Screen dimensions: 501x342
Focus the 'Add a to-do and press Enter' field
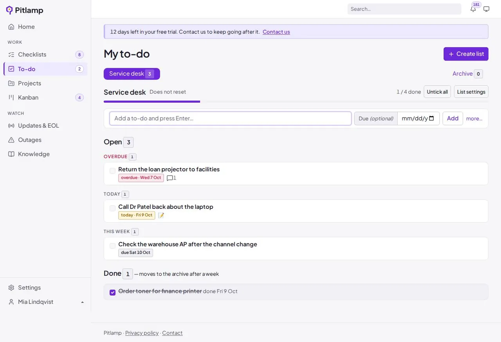click(x=231, y=118)
